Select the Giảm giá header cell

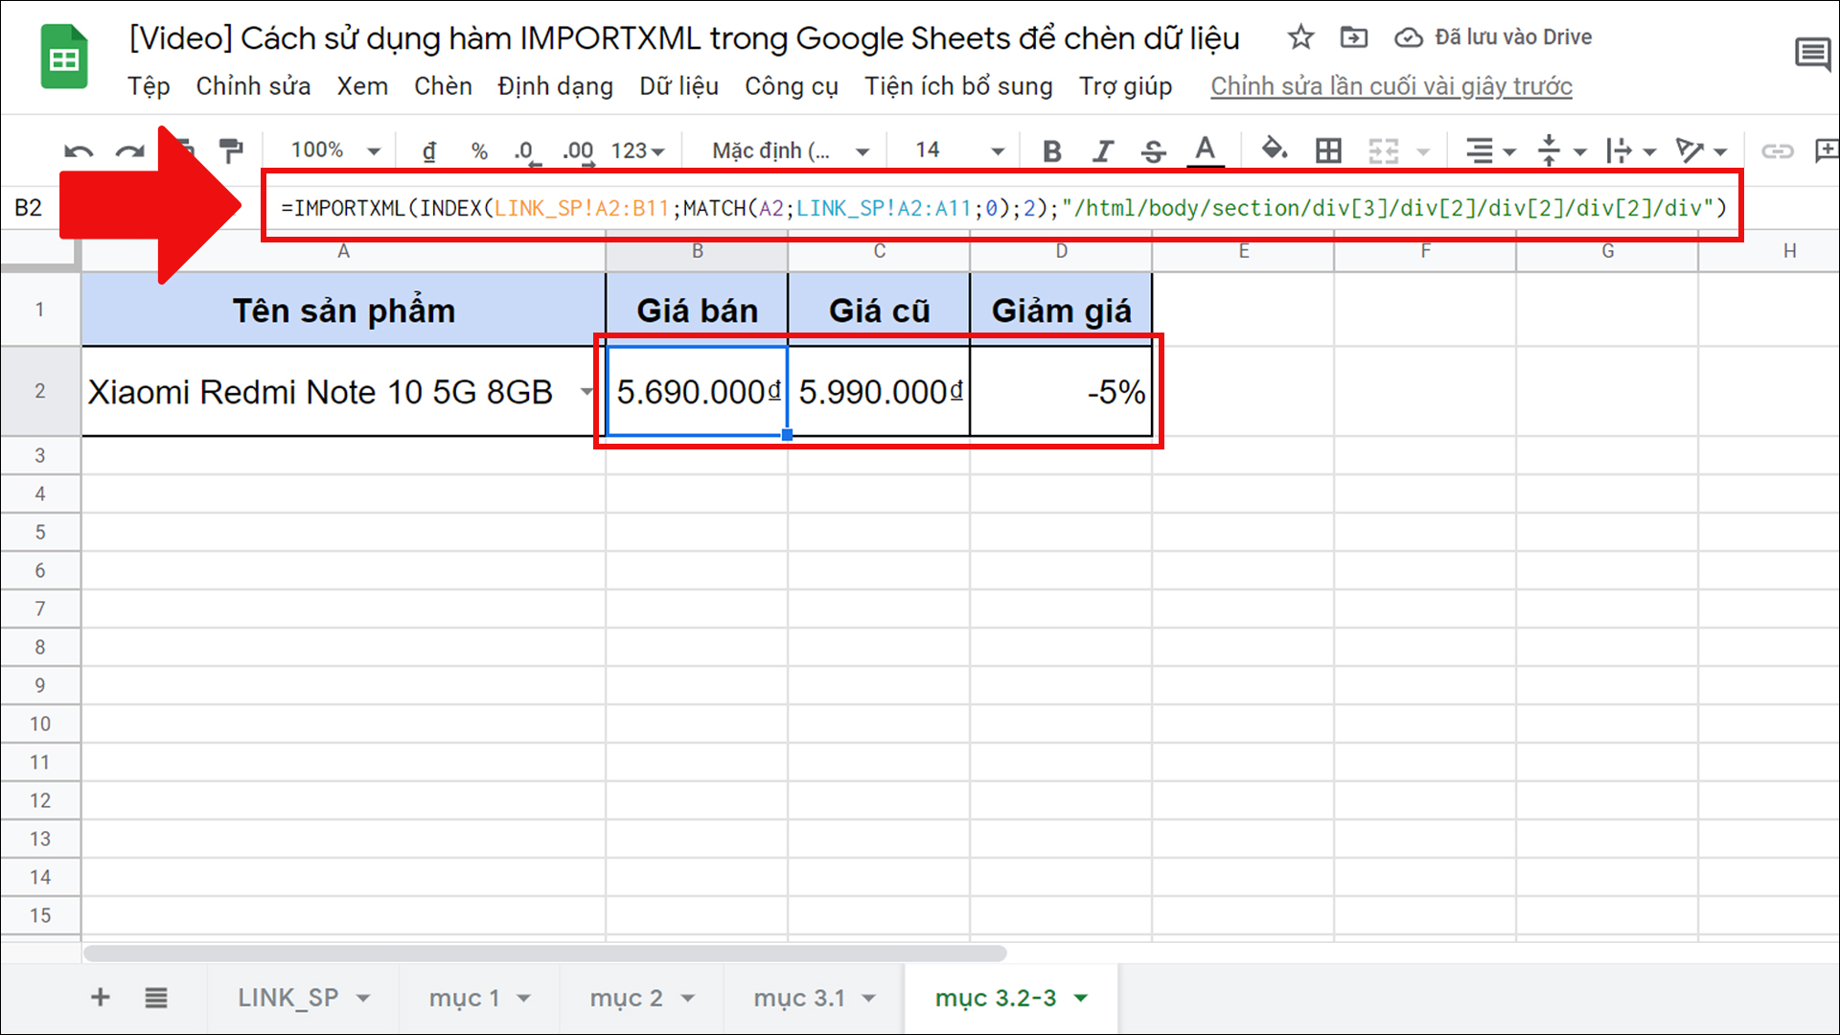tap(1061, 310)
